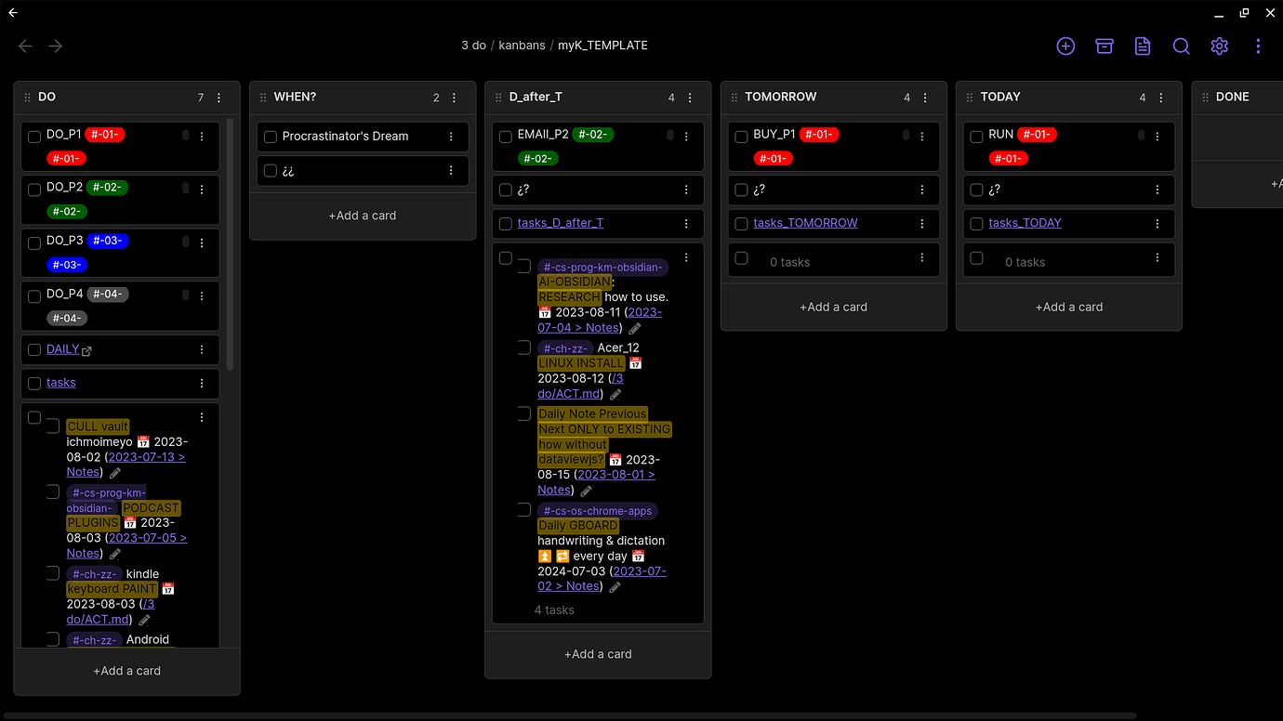Click the forward navigation arrow
Image resolution: width=1283 pixels, height=721 pixels.
54,46
